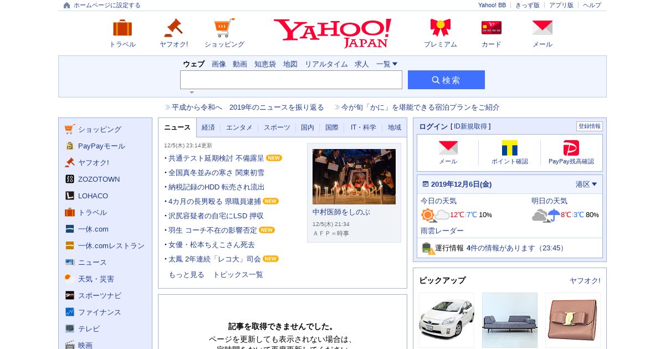Open the ヘルプ link at top right
The height and width of the screenshot is (349, 665).
point(592,5)
